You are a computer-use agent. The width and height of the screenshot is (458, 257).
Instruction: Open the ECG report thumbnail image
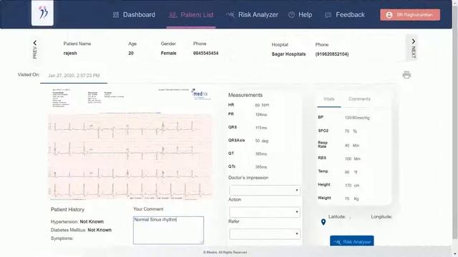(x=130, y=144)
